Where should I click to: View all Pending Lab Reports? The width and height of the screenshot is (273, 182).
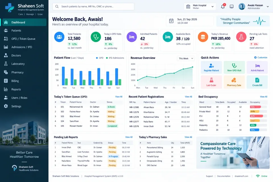coord(129,137)
